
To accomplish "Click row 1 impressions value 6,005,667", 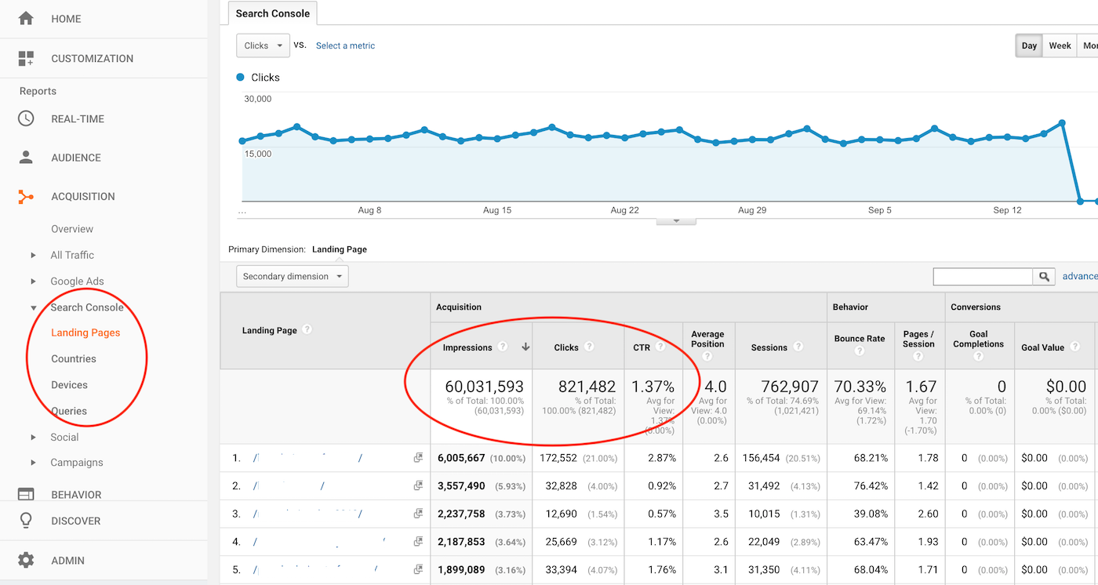I will click(461, 458).
